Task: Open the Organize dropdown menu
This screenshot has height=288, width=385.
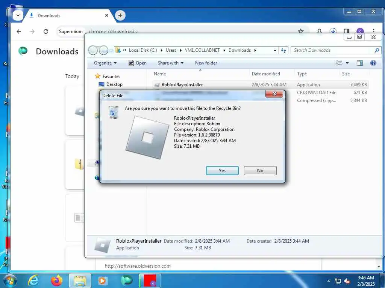Action: click(x=105, y=63)
